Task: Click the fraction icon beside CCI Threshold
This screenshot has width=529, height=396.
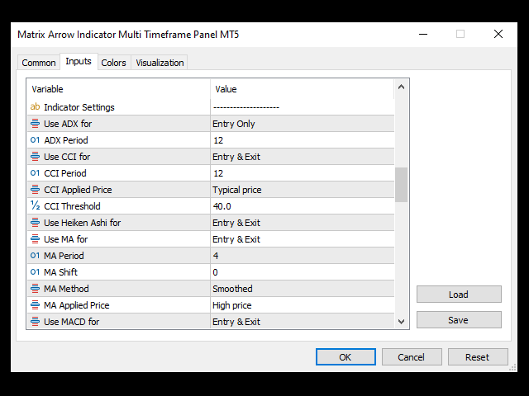Action: 35,205
